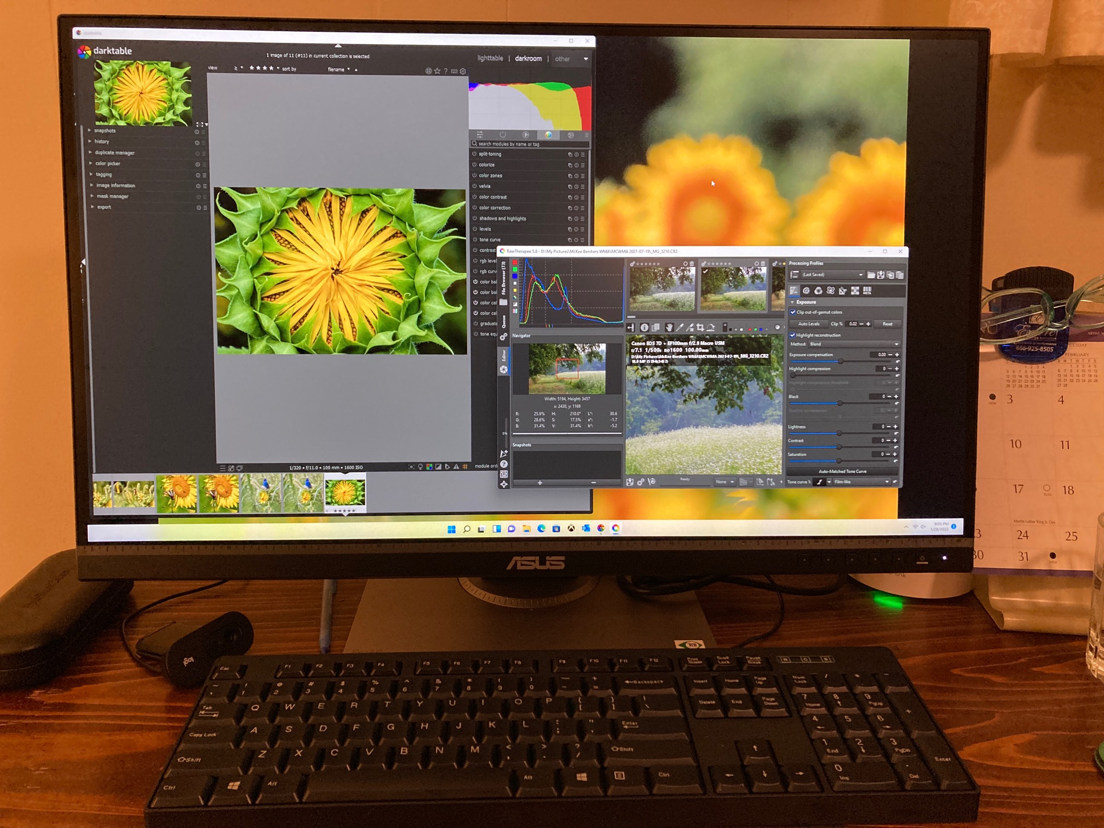Open RawTherapee Metadata tab icon
Viewport: 1104px width, 828px height.
867,291
